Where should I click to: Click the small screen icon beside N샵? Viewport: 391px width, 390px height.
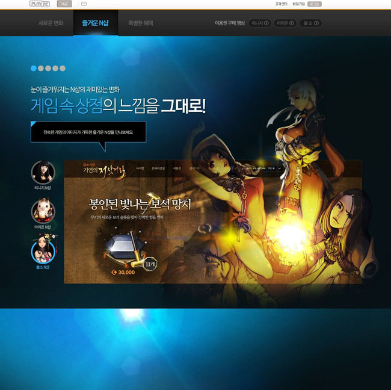click(x=84, y=4)
